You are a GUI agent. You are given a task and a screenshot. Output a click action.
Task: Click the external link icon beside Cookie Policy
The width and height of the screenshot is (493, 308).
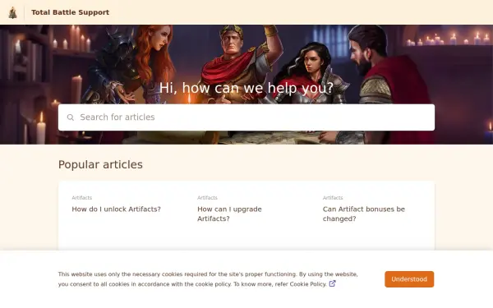click(332, 283)
